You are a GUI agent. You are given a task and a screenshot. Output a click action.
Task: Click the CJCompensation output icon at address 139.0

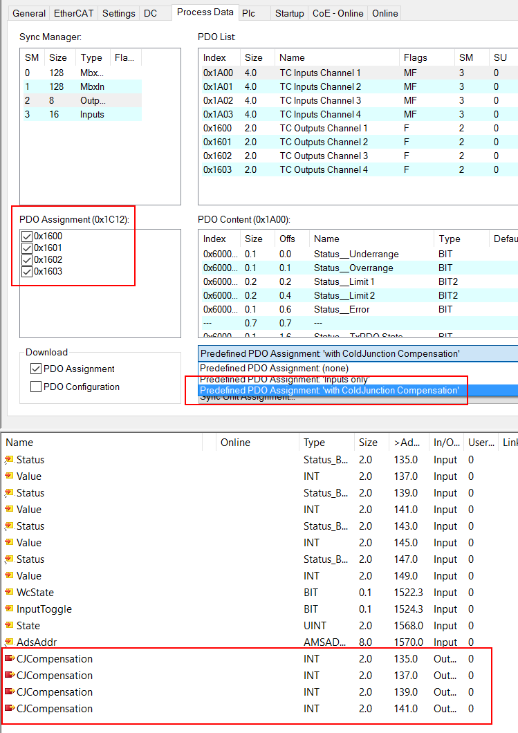pyautogui.click(x=10, y=692)
